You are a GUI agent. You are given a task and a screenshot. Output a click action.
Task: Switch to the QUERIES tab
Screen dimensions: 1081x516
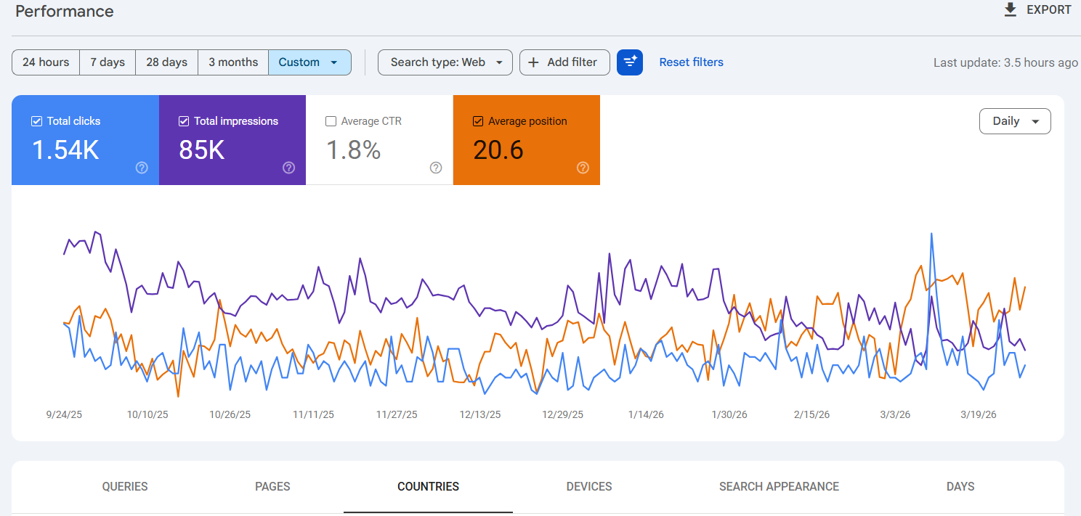click(x=124, y=486)
